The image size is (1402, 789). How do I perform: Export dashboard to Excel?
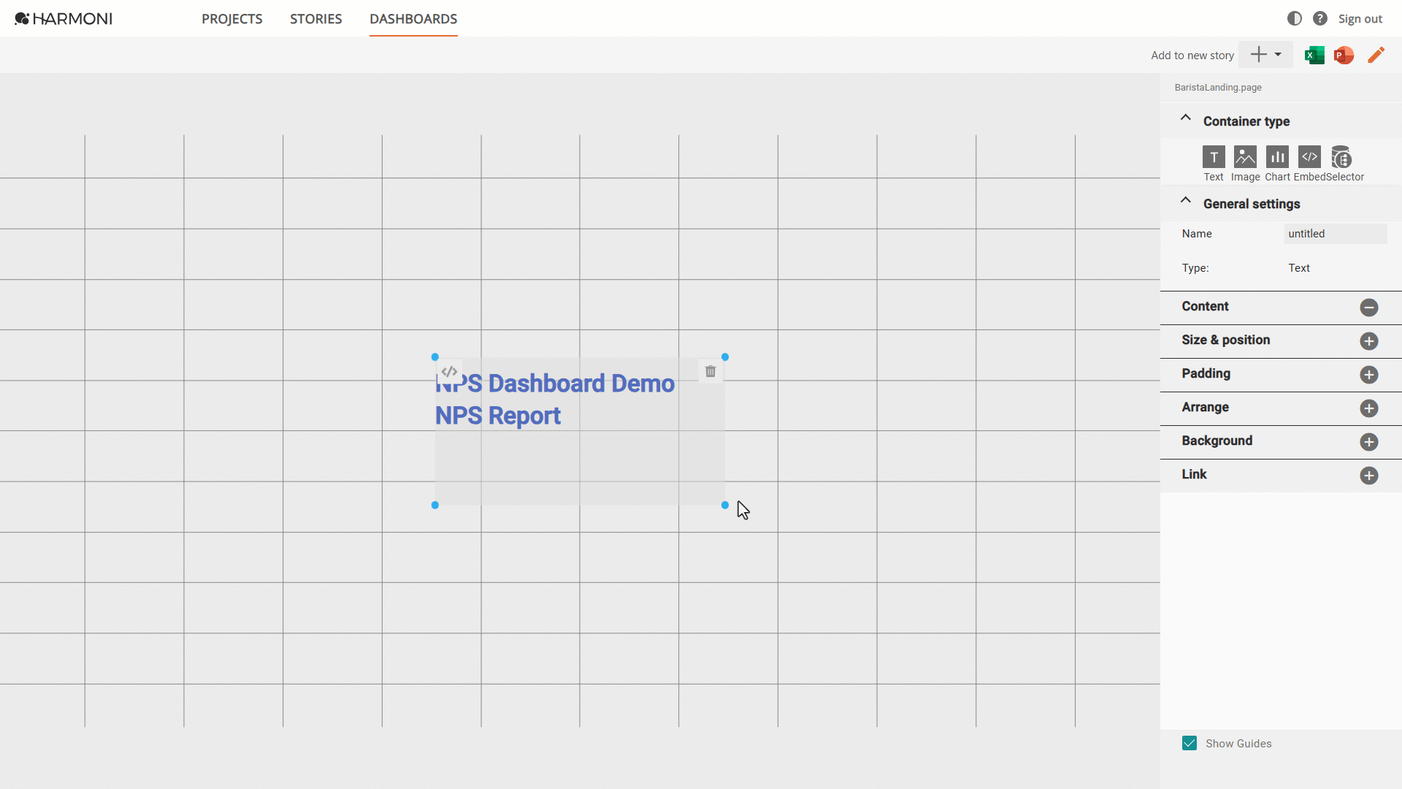pyautogui.click(x=1314, y=55)
